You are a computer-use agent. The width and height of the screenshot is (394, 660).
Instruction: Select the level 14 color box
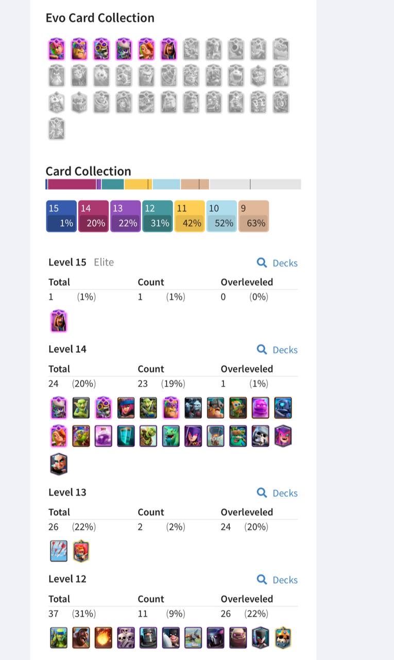[x=93, y=216]
